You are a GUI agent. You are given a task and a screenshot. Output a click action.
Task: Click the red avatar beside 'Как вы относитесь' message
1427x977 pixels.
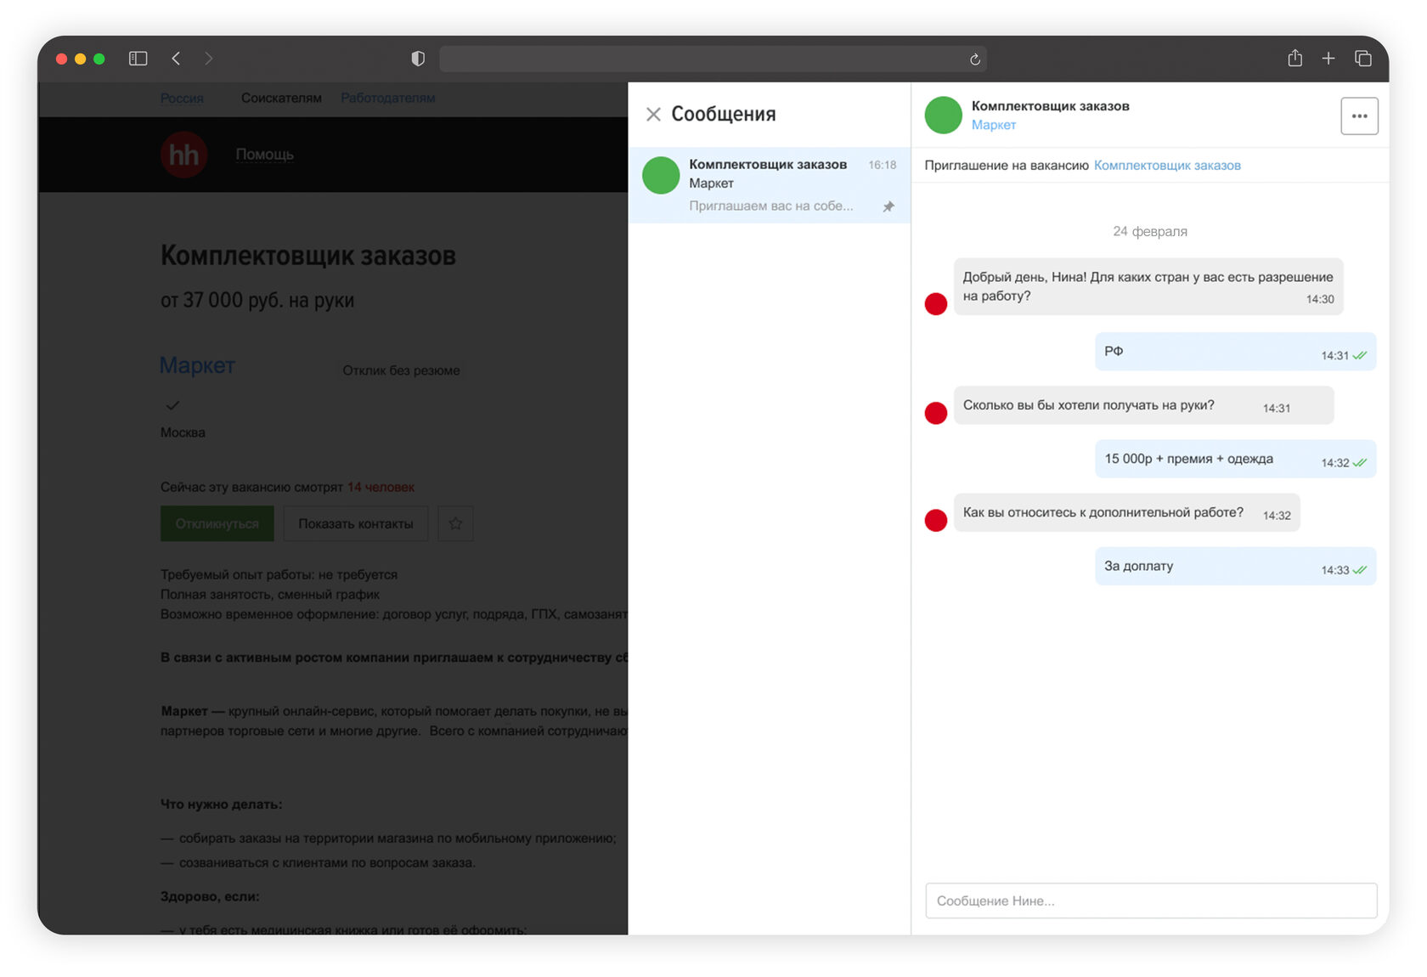(x=936, y=520)
